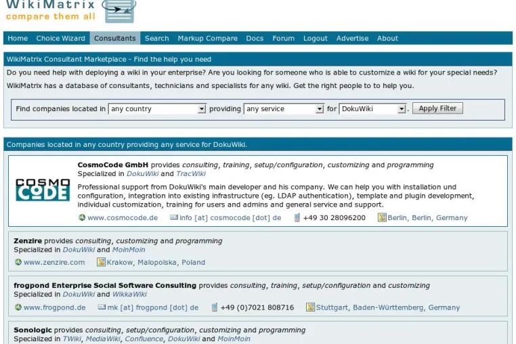Open the any service dropdown
Image resolution: width=516 pixels, height=344 pixels.
(x=284, y=108)
